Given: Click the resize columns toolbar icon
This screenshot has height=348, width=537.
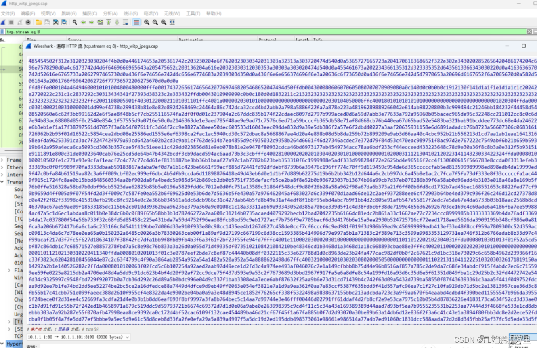Looking at the screenshot, I should [x=172, y=22].
